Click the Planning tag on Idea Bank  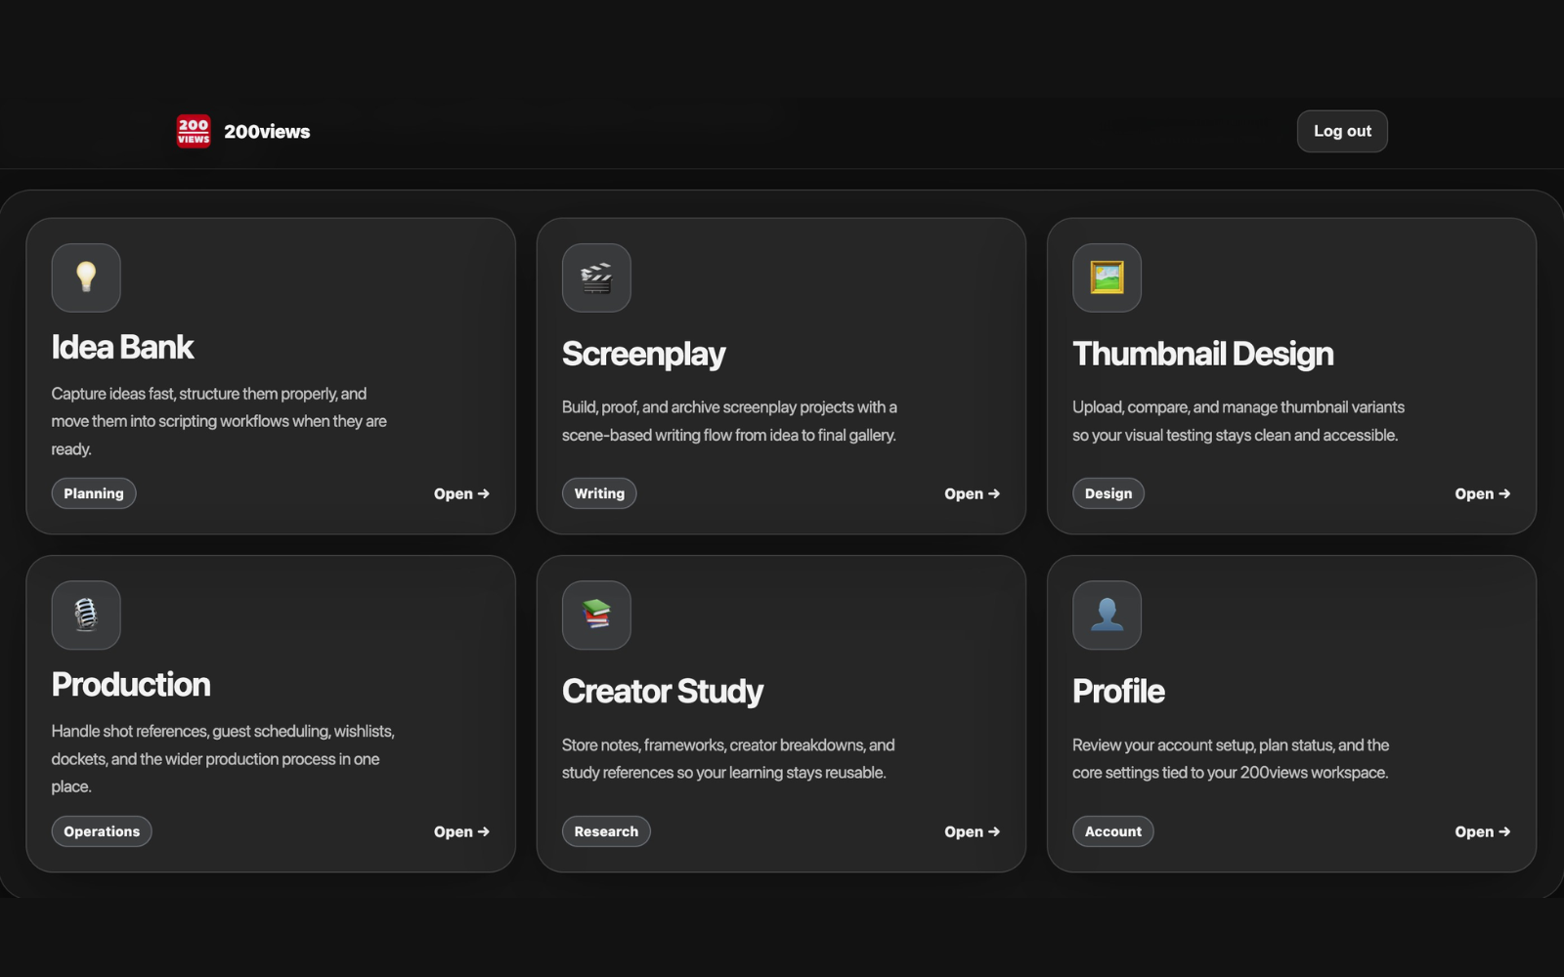93,493
